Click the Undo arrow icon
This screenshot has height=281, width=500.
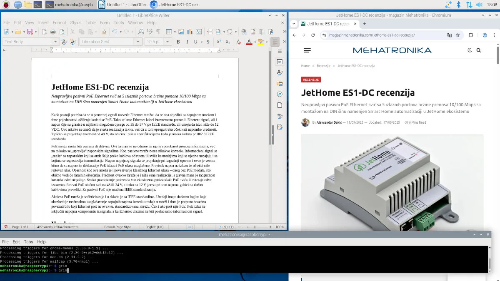pyautogui.click(x=115, y=32)
